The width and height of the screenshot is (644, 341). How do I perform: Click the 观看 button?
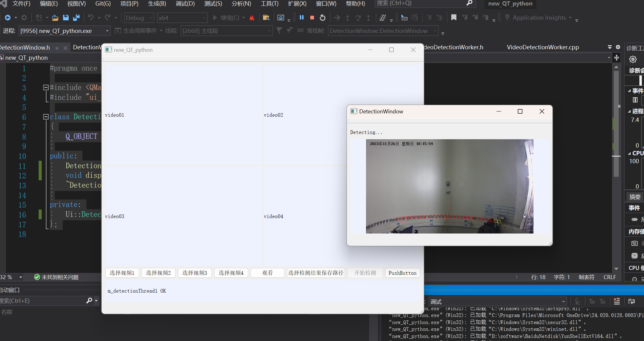(267, 273)
